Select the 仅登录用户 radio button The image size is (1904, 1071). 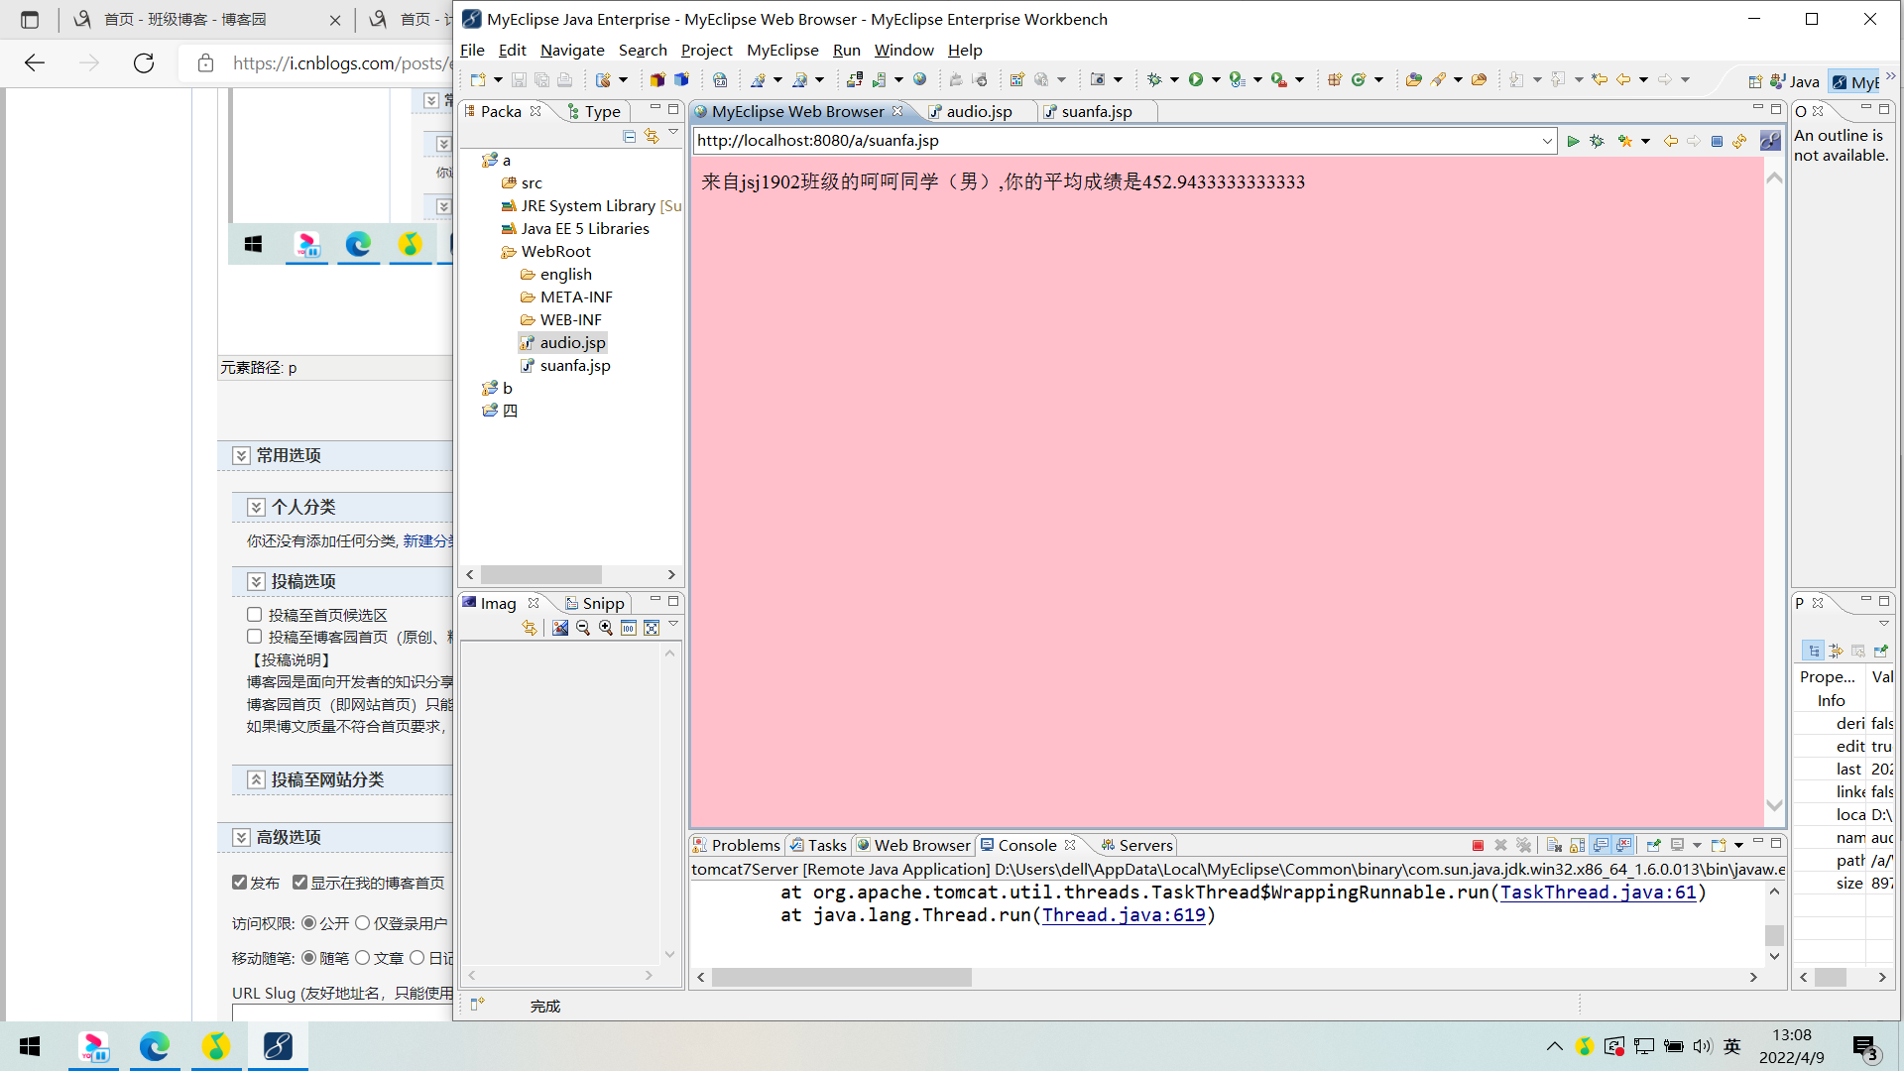coord(363,923)
